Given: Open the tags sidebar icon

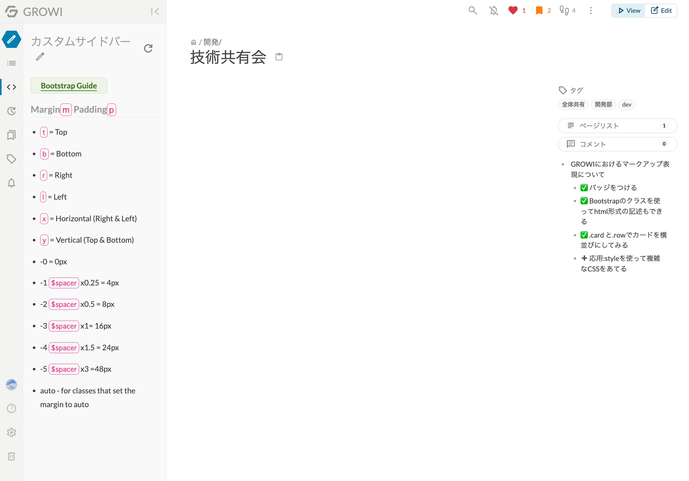Looking at the screenshot, I should pyautogui.click(x=11, y=159).
